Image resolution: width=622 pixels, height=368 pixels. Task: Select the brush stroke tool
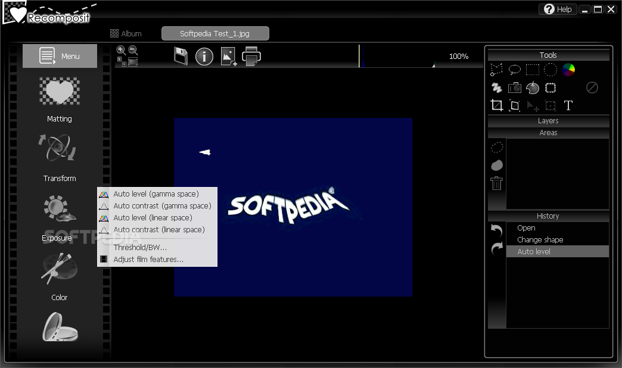pyautogui.click(x=497, y=88)
